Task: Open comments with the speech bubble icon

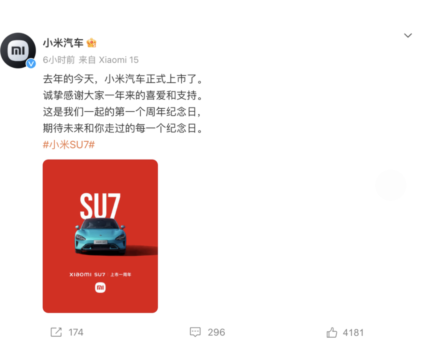Action: point(195,332)
